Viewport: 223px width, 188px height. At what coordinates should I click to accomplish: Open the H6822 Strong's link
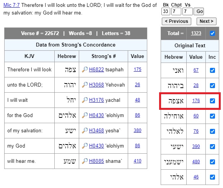pyautogui.click(x=96, y=70)
